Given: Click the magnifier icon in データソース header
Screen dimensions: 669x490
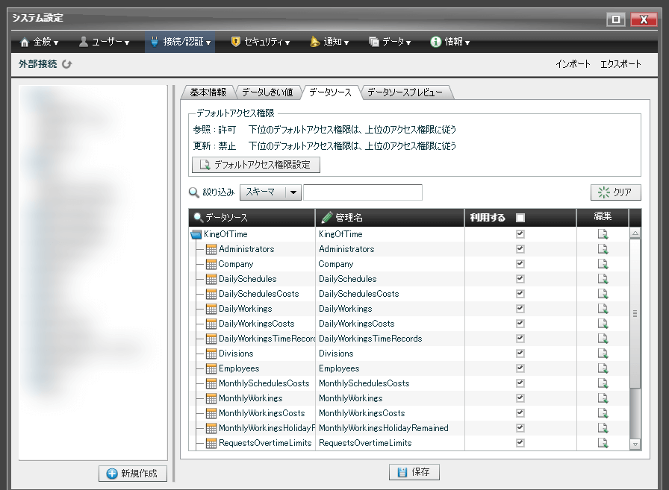Looking at the screenshot, I should pos(198,217).
